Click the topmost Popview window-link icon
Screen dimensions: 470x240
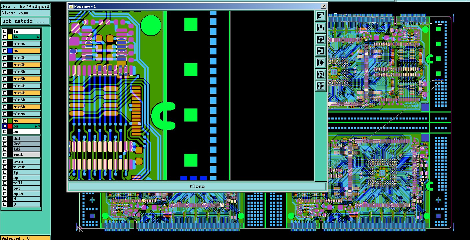[321, 16]
